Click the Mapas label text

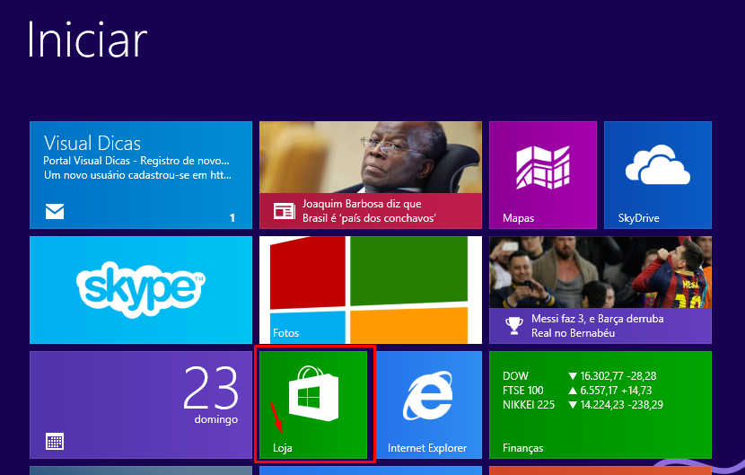point(519,218)
